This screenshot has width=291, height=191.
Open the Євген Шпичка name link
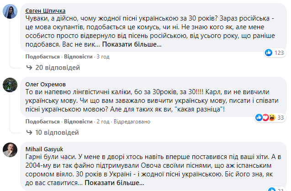click(45, 11)
